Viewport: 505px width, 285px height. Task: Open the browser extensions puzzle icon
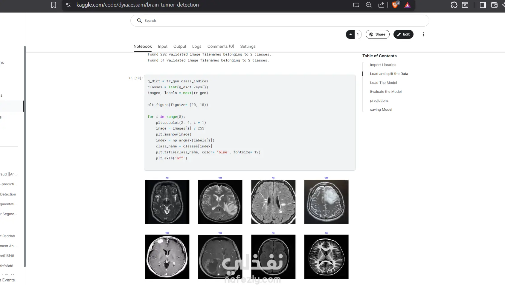454,5
